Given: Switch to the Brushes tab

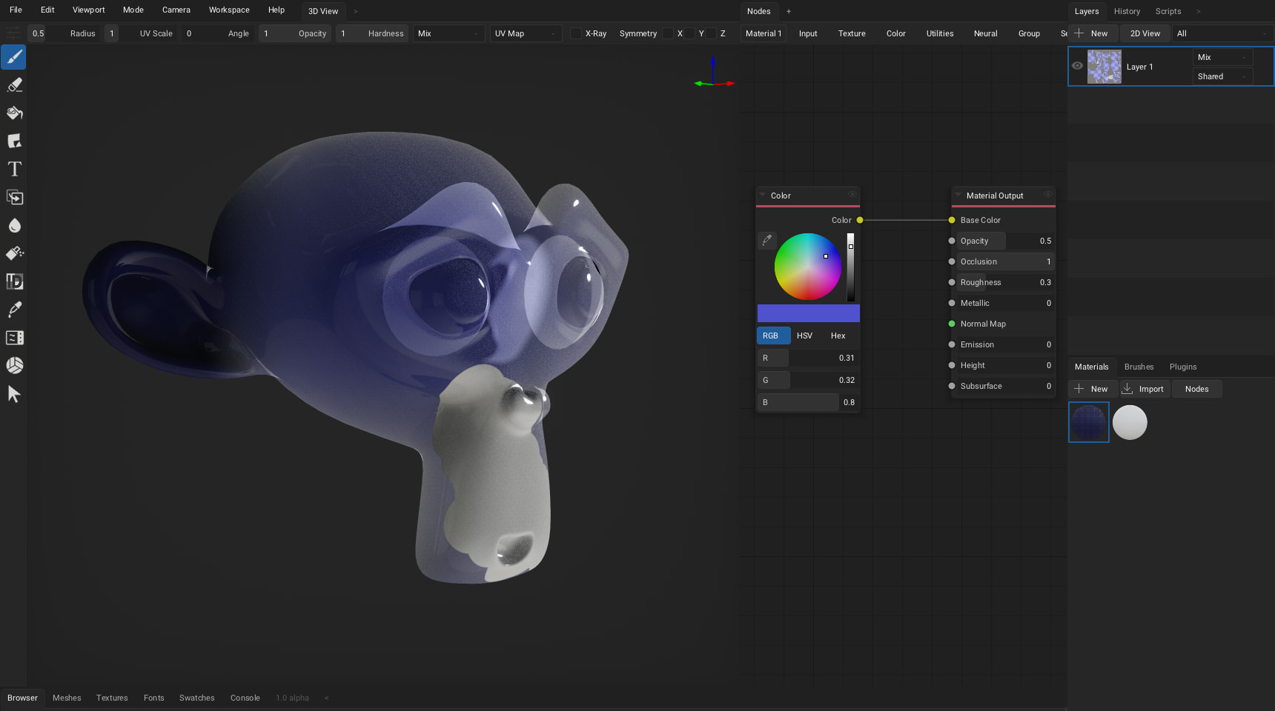Looking at the screenshot, I should (x=1139, y=367).
